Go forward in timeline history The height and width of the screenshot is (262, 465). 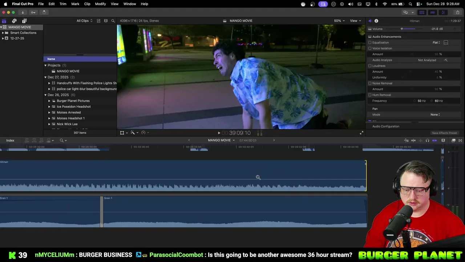[274, 140]
